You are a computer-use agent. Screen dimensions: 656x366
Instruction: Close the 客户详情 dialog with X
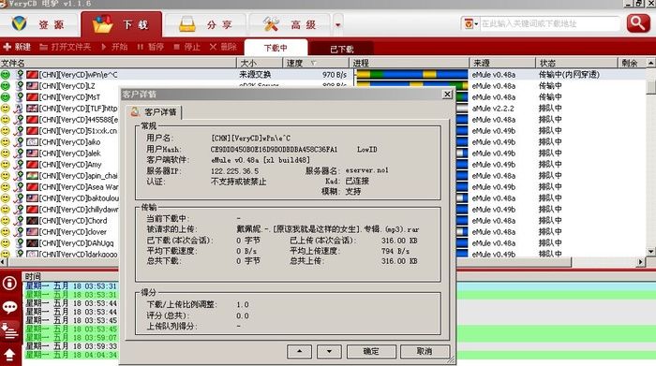[x=447, y=94]
